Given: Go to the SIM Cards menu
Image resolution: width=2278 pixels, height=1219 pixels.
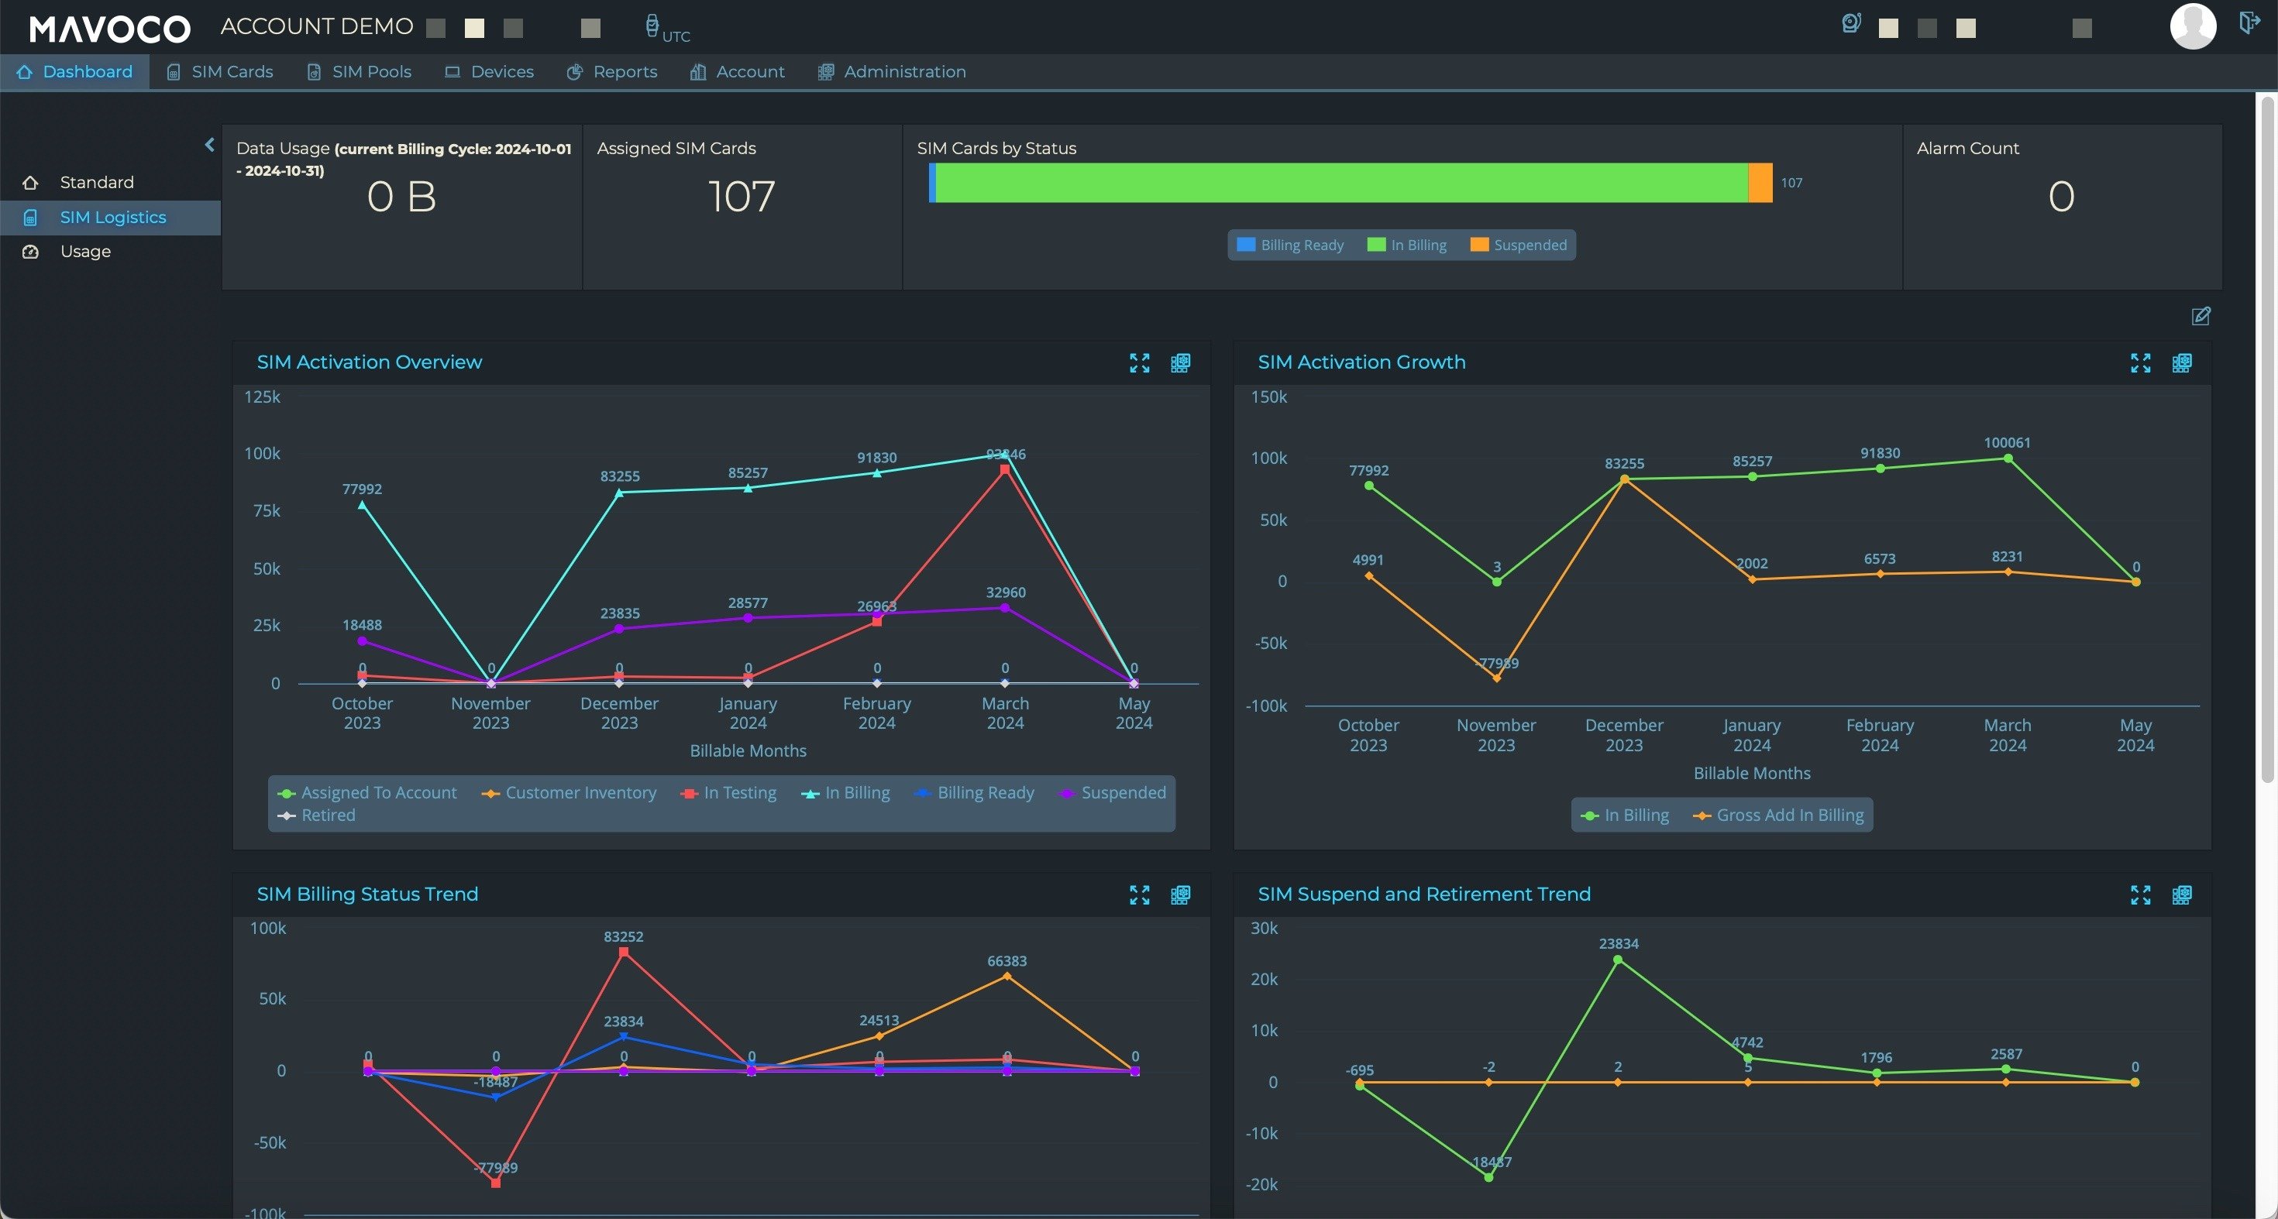Looking at the screenshot, I should coord(220,71).
